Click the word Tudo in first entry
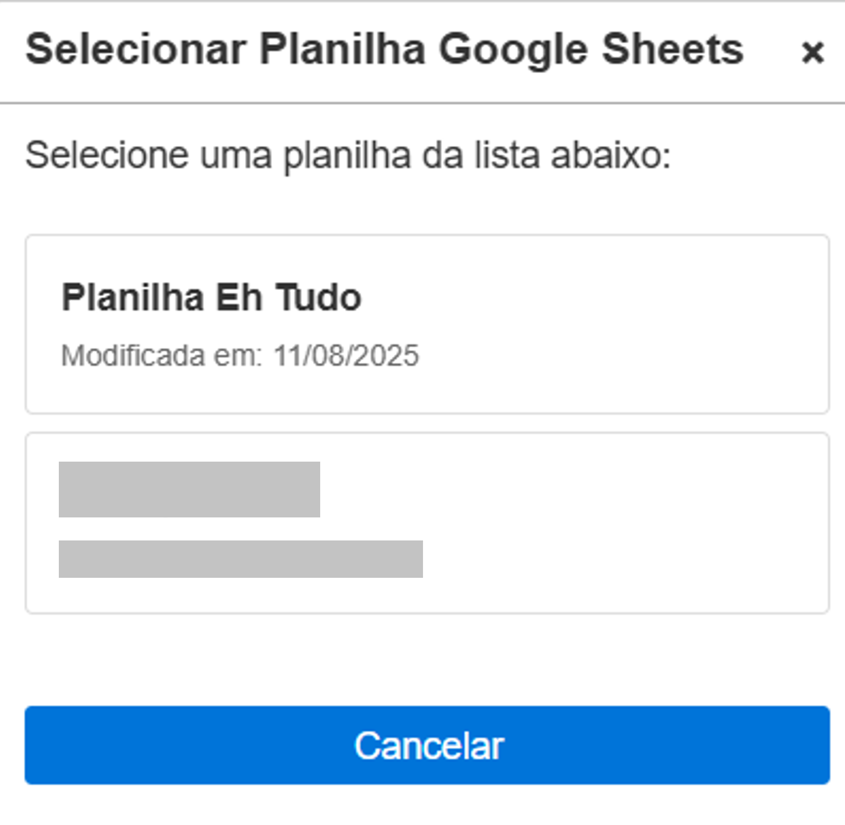Viewport: 845px width, 825px height. click(319, 297)
